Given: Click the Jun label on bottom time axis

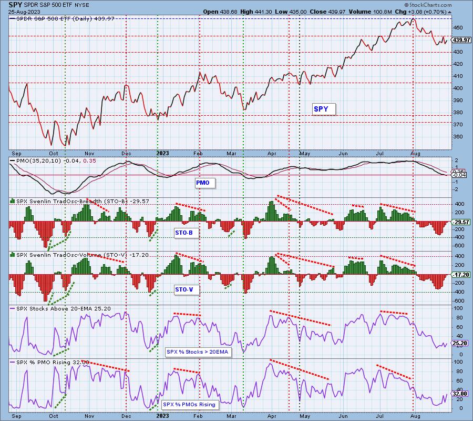Looking at the screenshot, I should (x=343, y=416).
